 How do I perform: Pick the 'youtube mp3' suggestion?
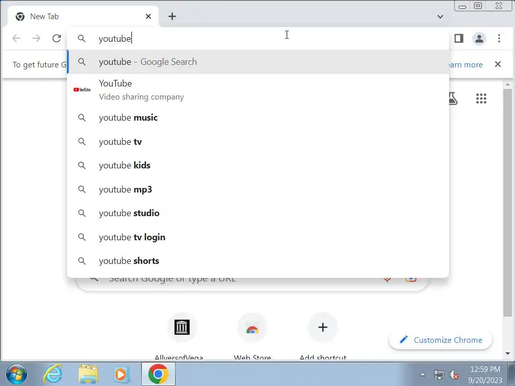click(x=258, y=189)
